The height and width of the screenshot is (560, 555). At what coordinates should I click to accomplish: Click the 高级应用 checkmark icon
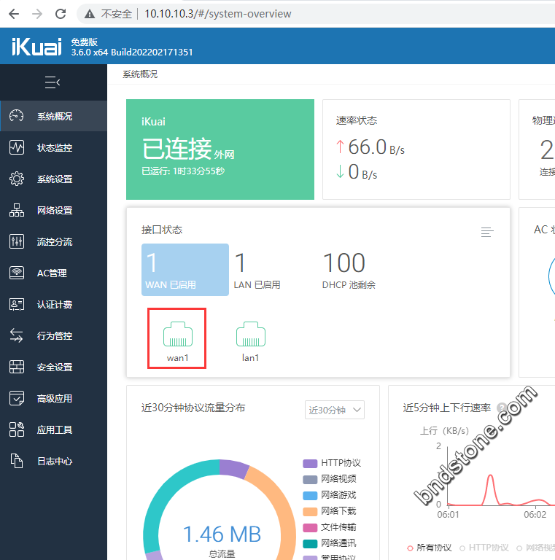click(x=17, y=398)
